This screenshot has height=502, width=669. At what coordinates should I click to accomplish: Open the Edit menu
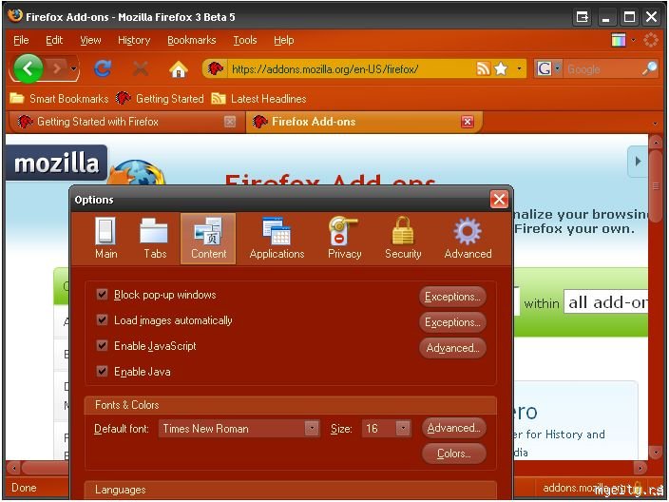click(x=54, y=40)
